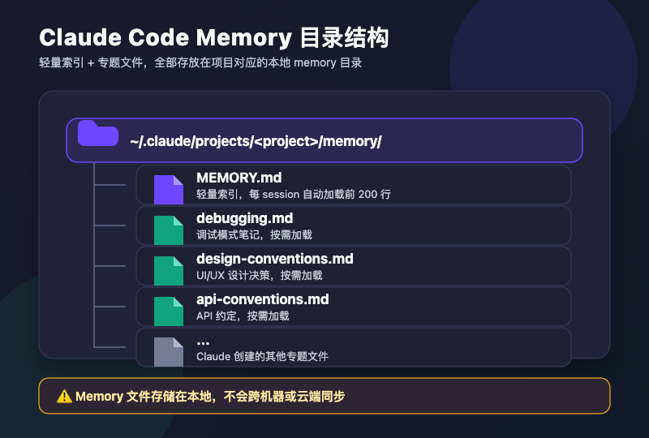Select the MEMORY.md file name

pos(239,178)
